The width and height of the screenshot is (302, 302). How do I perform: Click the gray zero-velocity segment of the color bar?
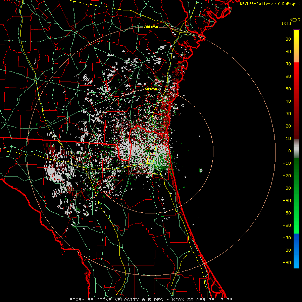[296, 149]
